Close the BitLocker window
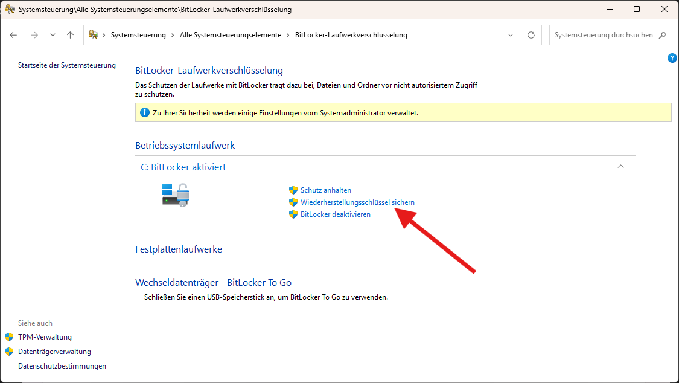 pyautogui.click(x=665, y=9)
